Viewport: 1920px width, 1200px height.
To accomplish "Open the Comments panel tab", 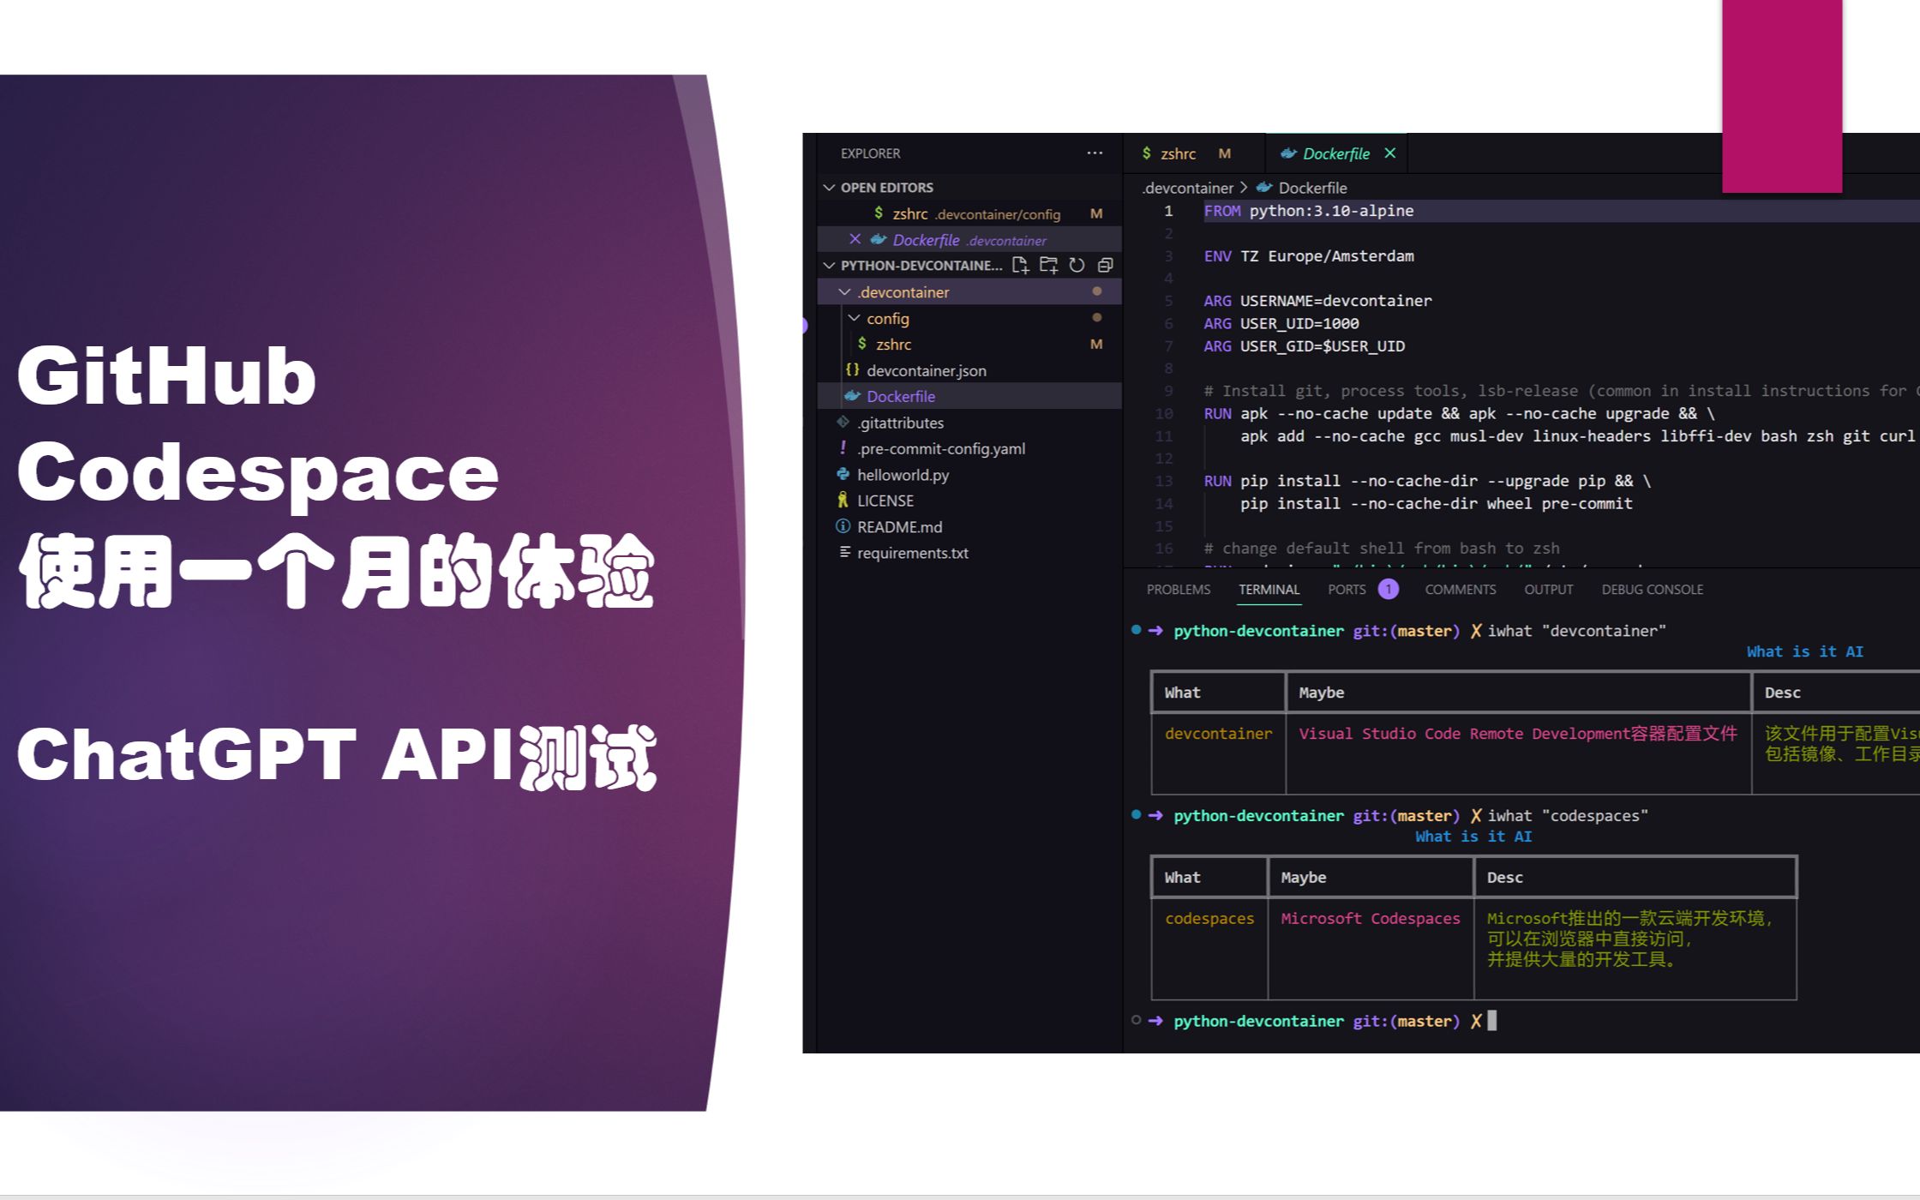I will 1460,590.
